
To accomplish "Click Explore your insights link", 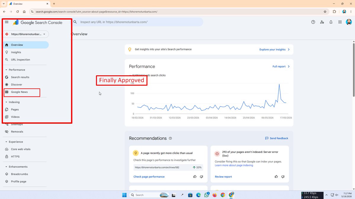I will 275,50.
